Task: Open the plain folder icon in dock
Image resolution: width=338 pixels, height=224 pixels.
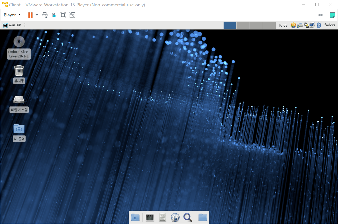Action: [x=203, y=217]
